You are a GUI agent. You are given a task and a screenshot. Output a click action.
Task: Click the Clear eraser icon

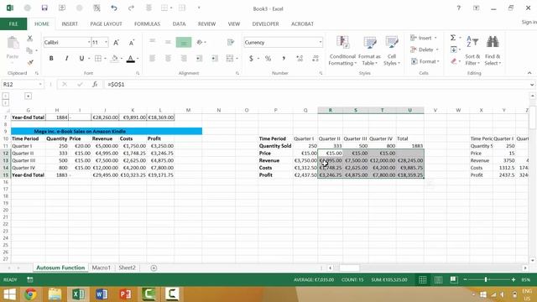pyautogui.click(x=454, y=61)
